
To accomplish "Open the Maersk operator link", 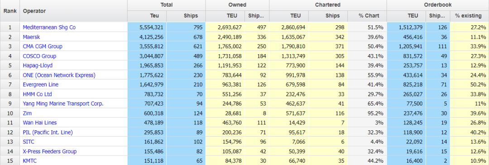I will pyautogui.click(x=32, y=37).
